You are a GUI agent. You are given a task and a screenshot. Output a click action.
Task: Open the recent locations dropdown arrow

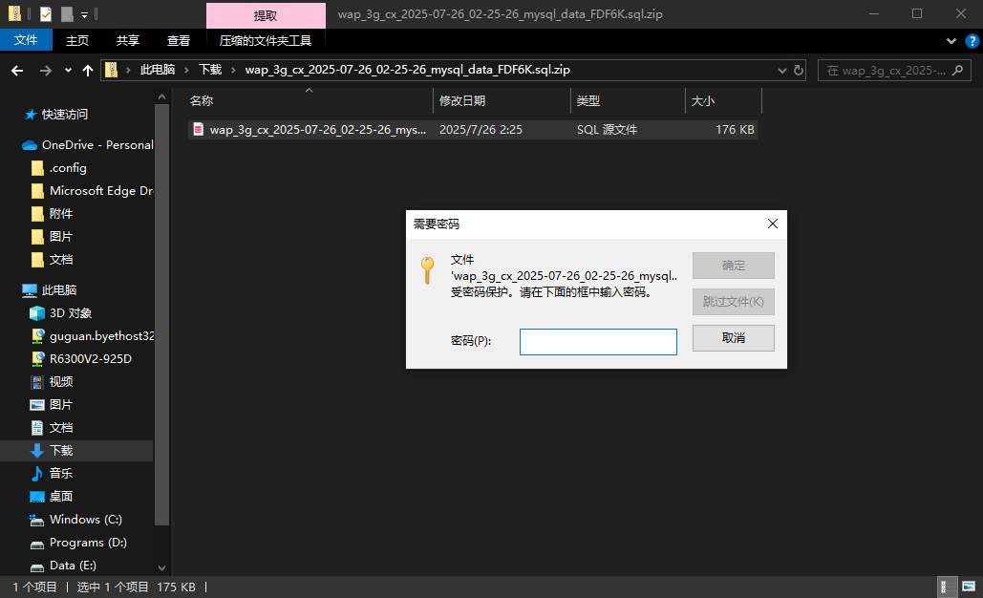(x=68, y=71)
